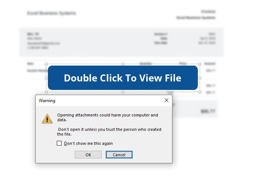This screenshot has width=266, height=178.
Task: Click the OK button in Warning dialog
Action: tap(88, 154)
